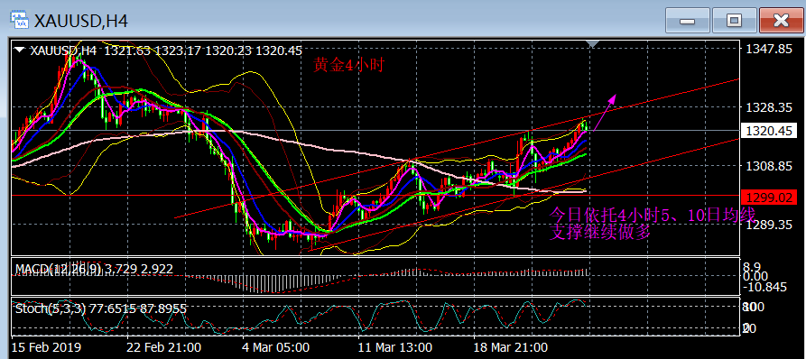Screen dimensions: 806x359
Task: Click the 15 Feb 2019 date label
Action: pyautogui.click(x=46, y=346)
